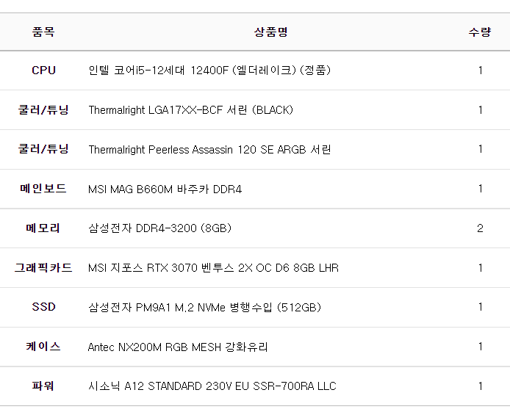Click the 품목 column header

pos(43,32)
